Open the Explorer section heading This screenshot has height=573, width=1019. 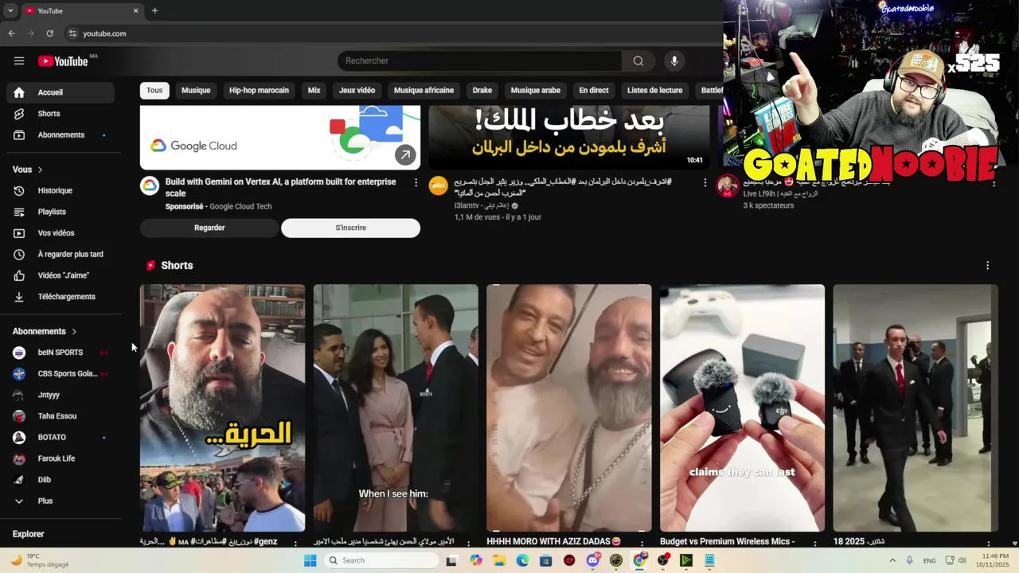pos(29,534)
